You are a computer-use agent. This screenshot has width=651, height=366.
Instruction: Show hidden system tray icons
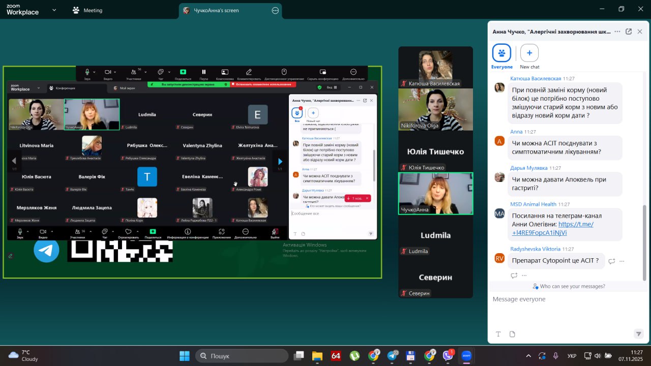click(x=528, y=356)
